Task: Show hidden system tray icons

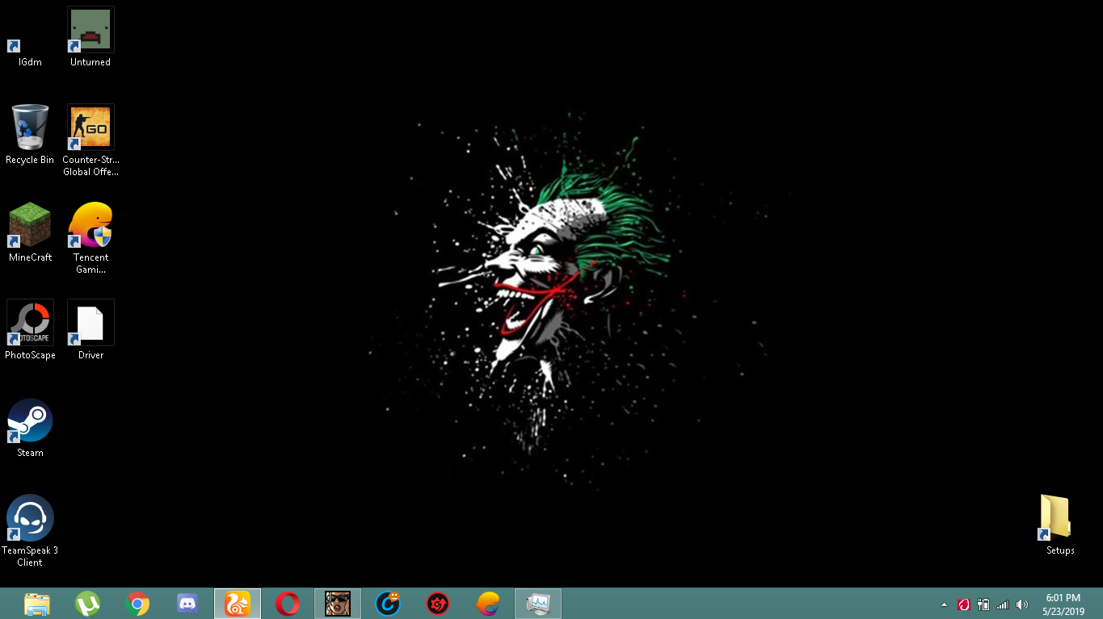Action: click(x=944, y=604)
